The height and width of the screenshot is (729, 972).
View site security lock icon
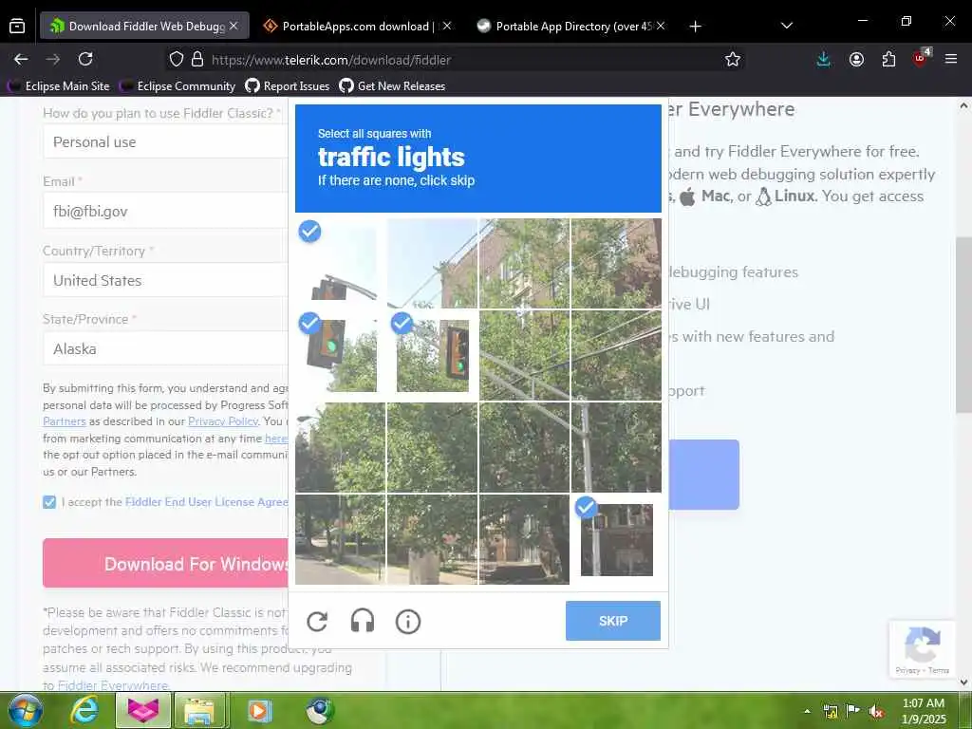pos(197,60)
